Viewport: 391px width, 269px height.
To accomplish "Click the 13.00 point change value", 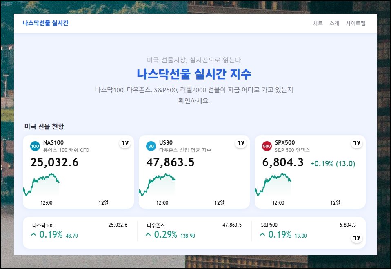I will (x=301, y=236).
